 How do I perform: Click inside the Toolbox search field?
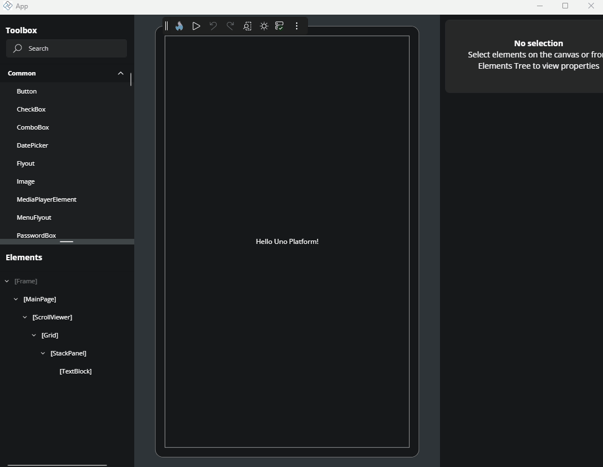click(x=67, y=48)
